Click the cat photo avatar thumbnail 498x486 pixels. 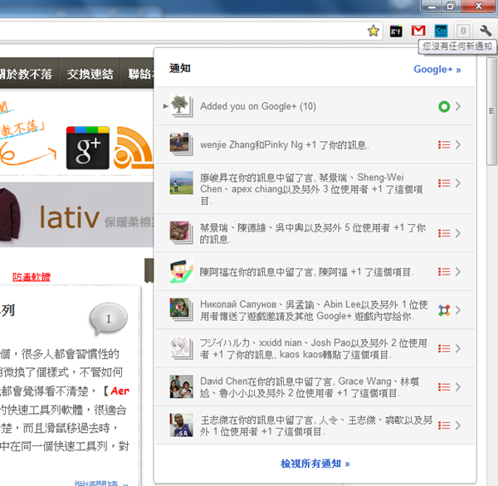point(181,233)
